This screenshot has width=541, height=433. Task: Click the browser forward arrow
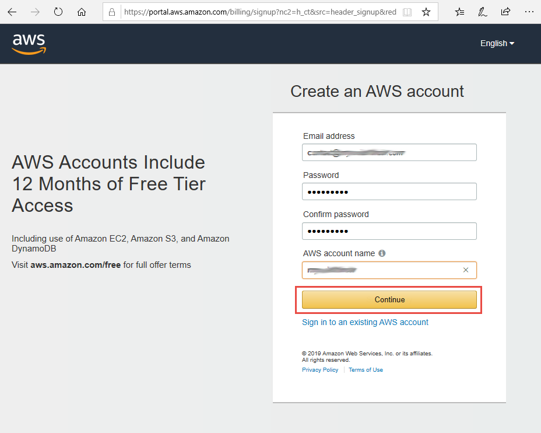pos(35,12)
